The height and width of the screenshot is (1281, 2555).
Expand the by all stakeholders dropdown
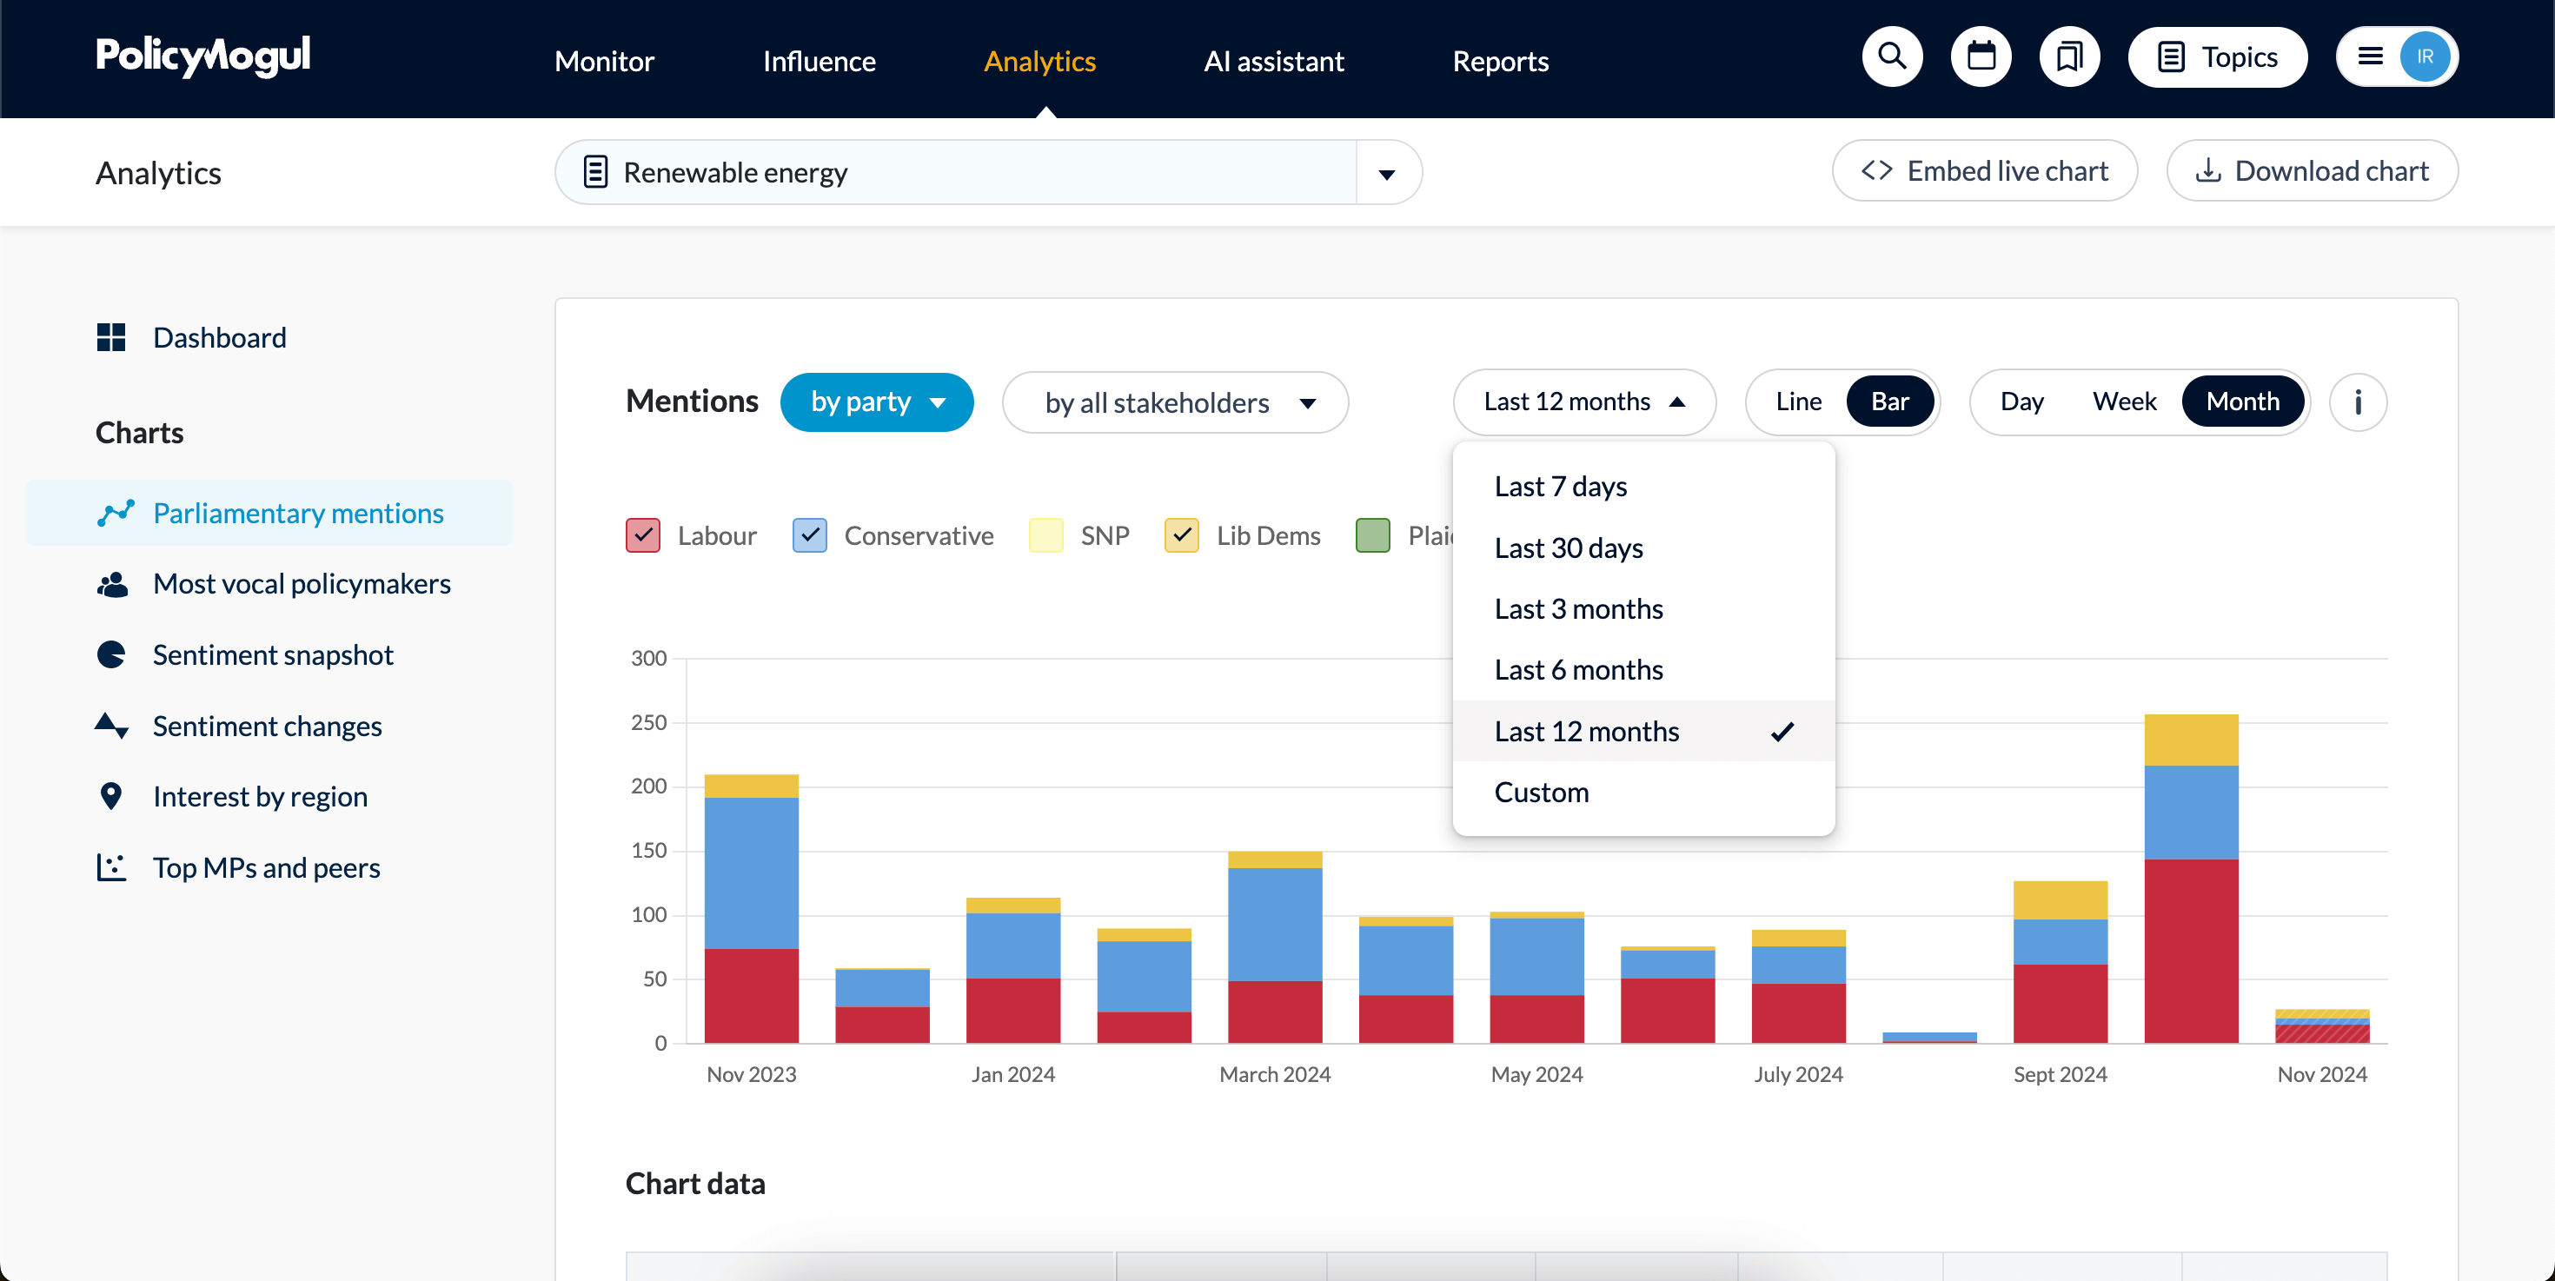pos(1175,402)
